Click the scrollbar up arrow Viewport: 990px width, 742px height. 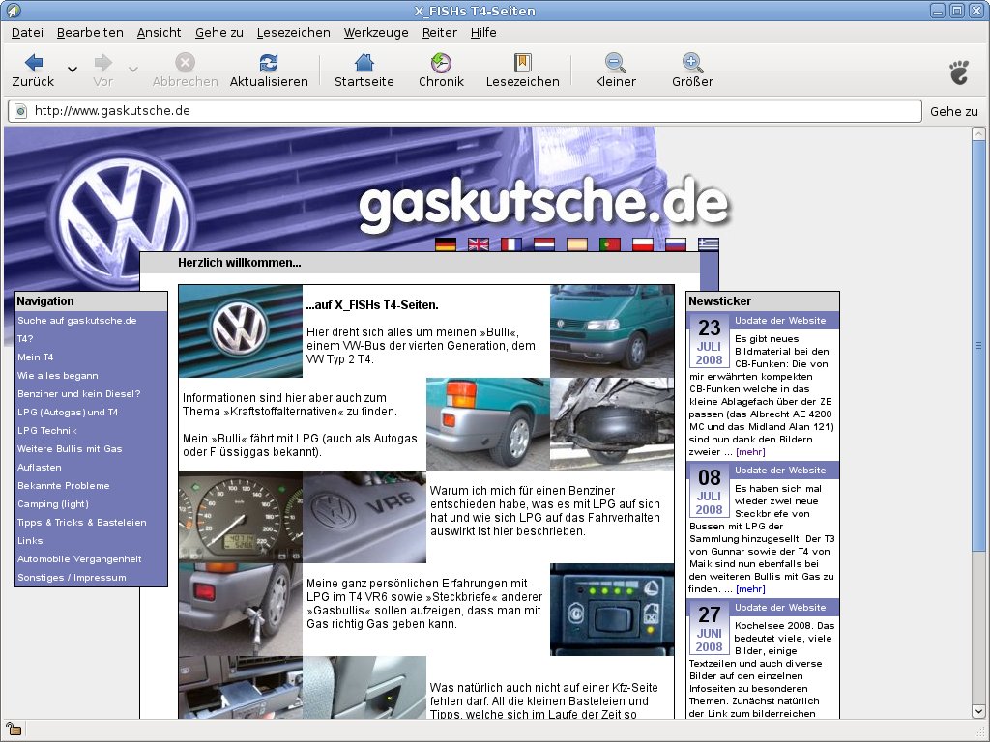(x=978, y=133)
